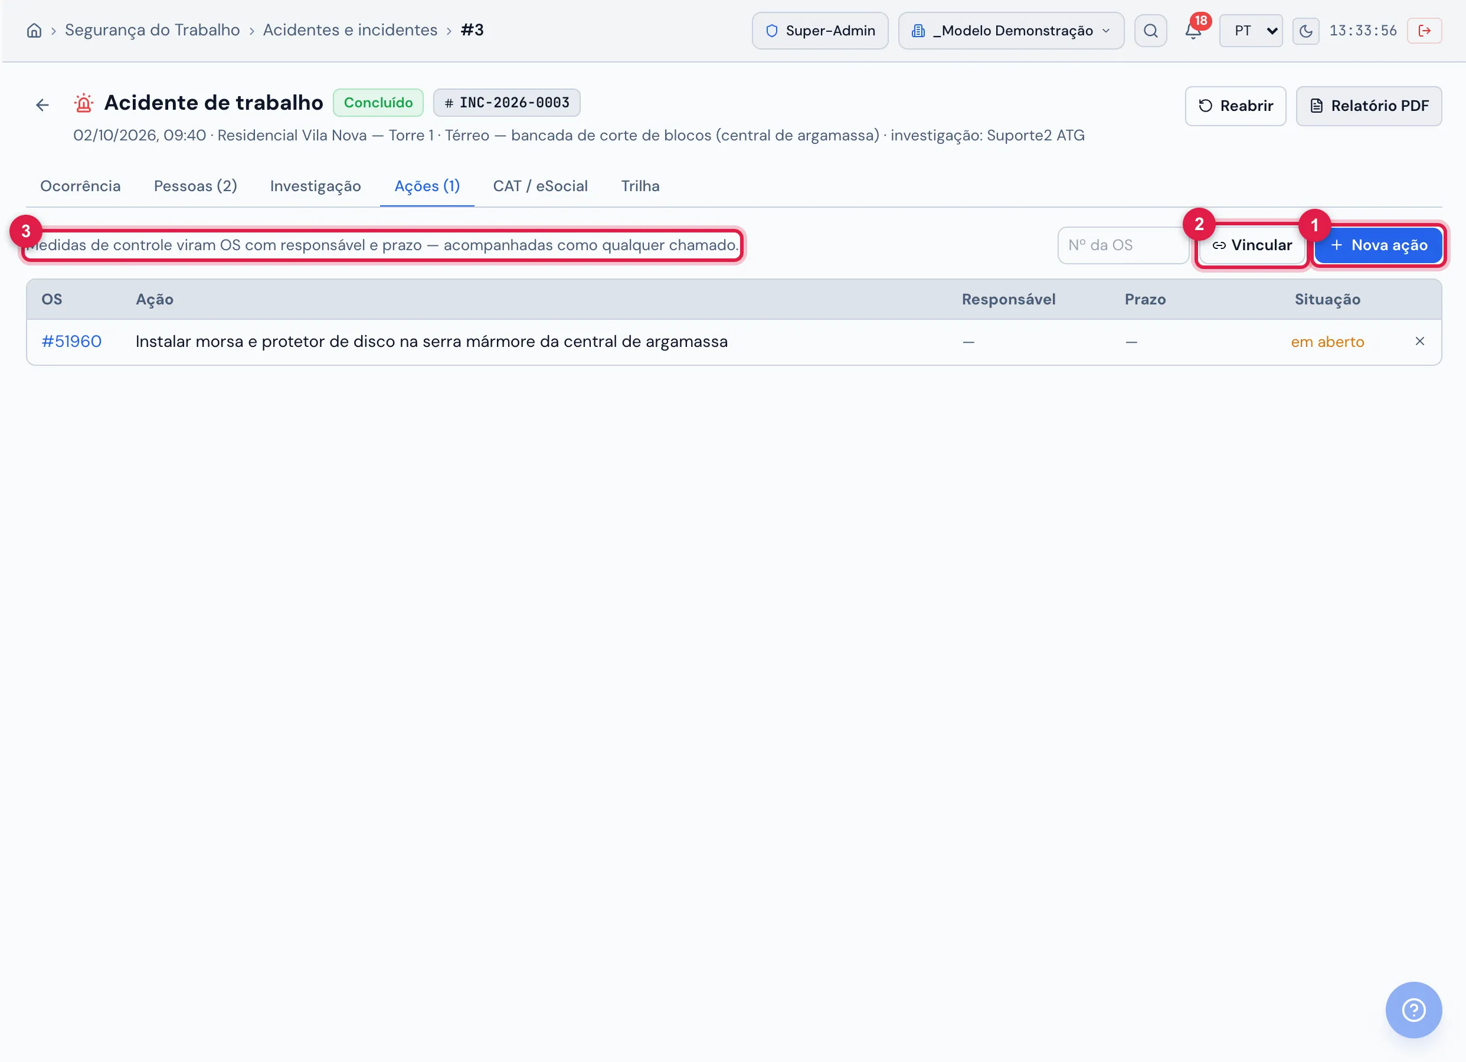Viewport: 1466px width, 1062px height.
Task: Click the #3 breadcrumb item
Action: (472, 30)
